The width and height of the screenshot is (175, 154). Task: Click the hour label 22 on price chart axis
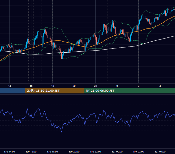(95, 86)
